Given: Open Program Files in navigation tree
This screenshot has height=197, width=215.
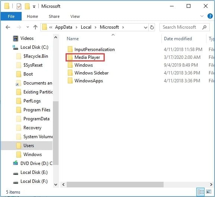Looking at the screenshot, I should [x=37, y=110].
